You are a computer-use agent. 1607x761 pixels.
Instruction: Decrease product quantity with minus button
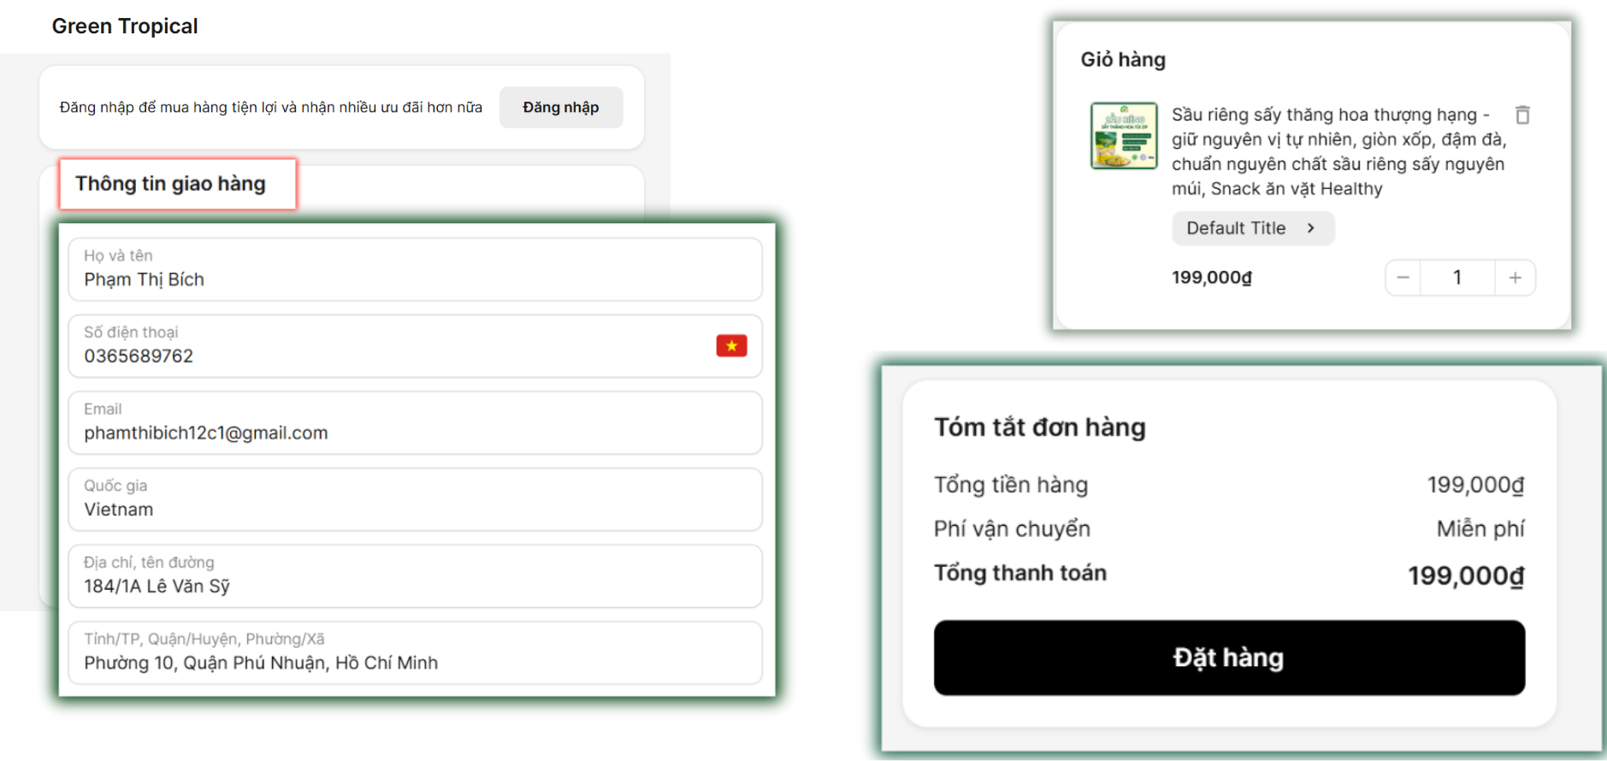coord(1403,278)
